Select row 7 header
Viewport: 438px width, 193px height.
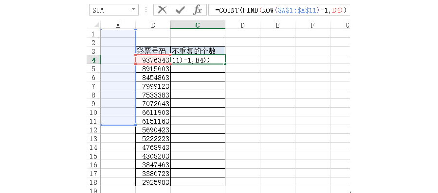pos(93,86)
